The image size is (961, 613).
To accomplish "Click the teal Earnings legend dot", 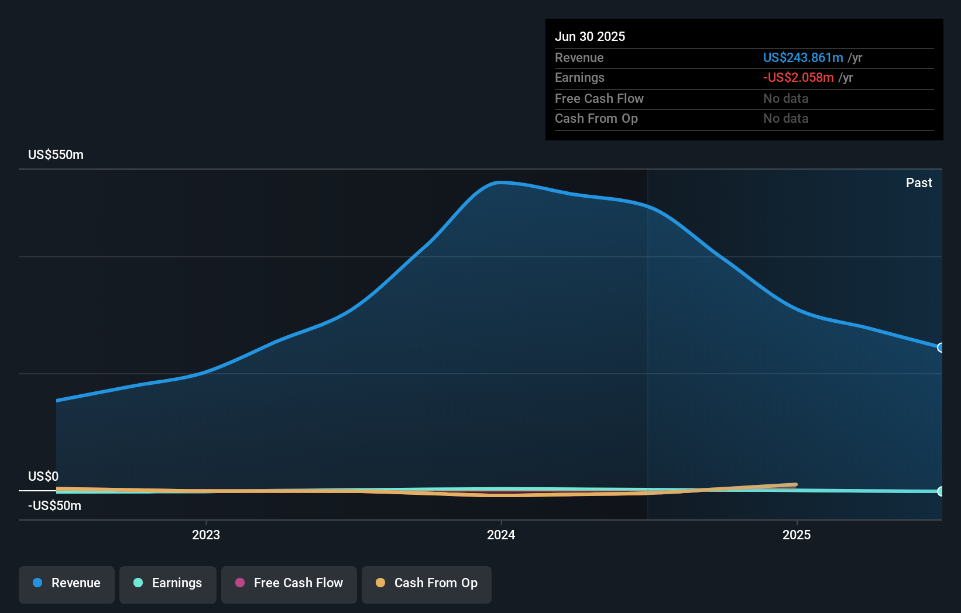I will 138,583.
